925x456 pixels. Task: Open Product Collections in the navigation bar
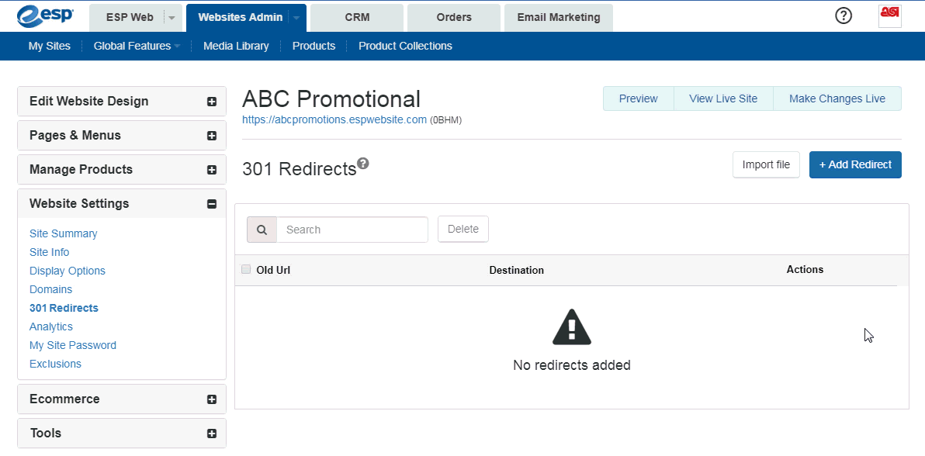pos(405,46)
